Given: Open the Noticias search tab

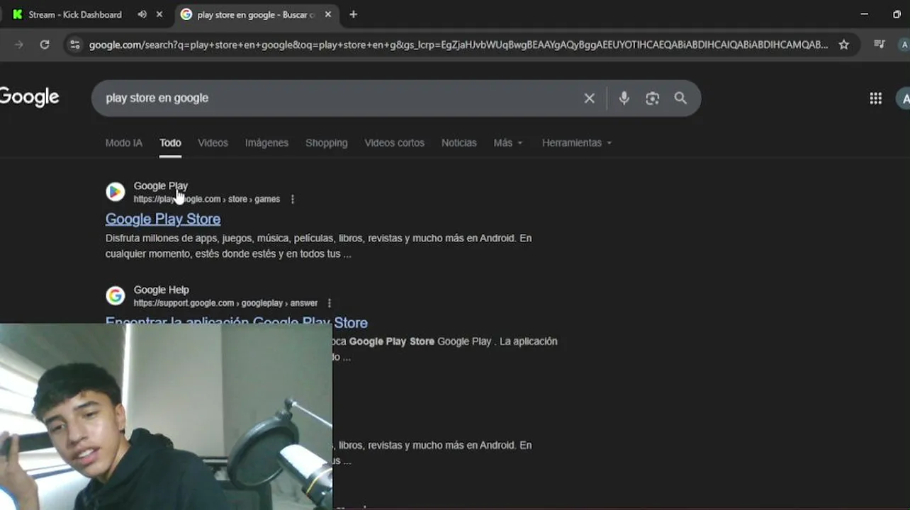Looking at the screenshot, I should coord(459,143).
